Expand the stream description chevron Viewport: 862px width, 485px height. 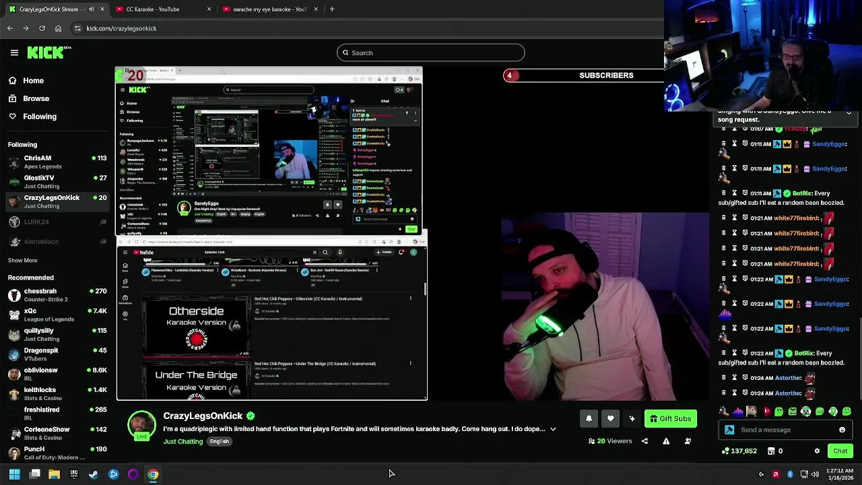pyautogui.click(x=553, y=429)
